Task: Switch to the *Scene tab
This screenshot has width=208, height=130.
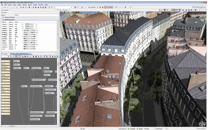Action: pos(5,54)
